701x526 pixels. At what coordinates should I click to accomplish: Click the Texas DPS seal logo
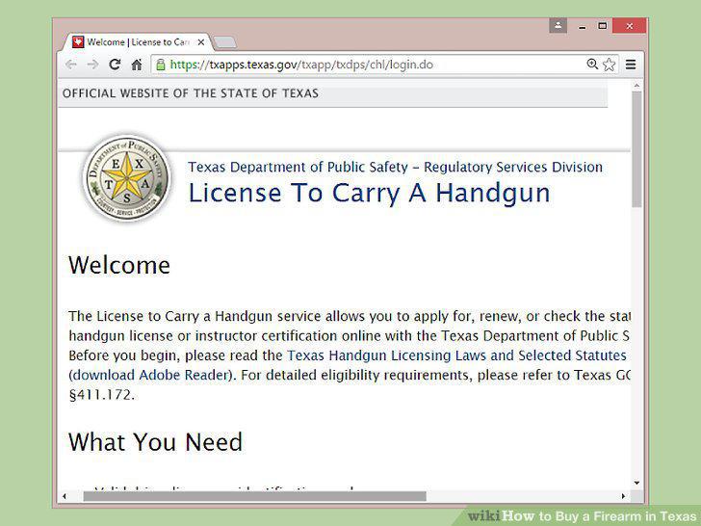click(x=127, y=178)
